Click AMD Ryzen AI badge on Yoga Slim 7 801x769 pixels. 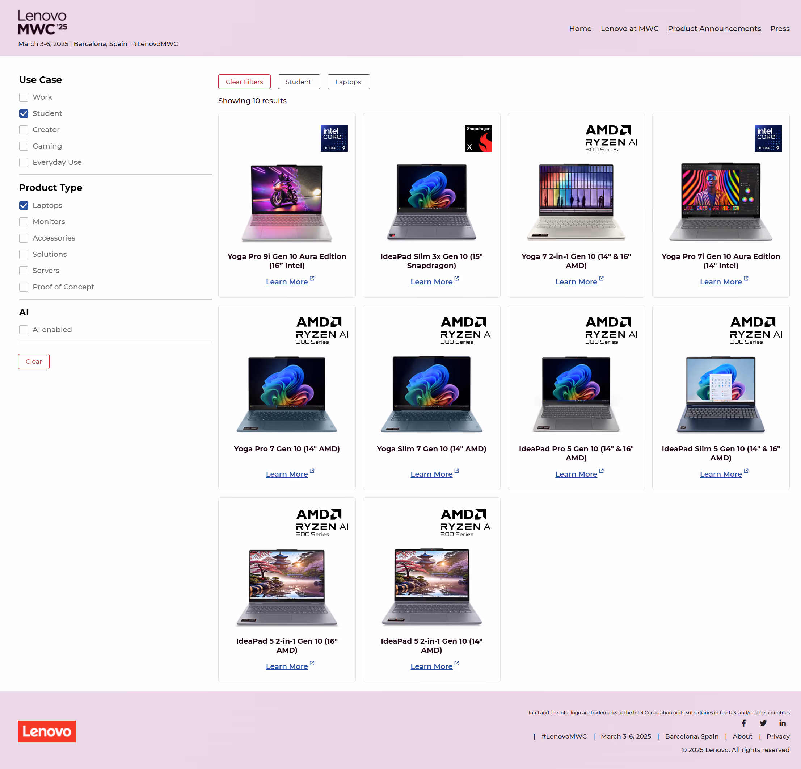(466, 330)
